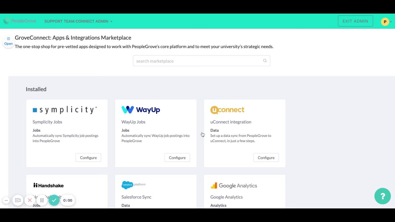Screen dimensions: 395x222
Task: Click the Symplicity logo
Action: coord(65,110)
